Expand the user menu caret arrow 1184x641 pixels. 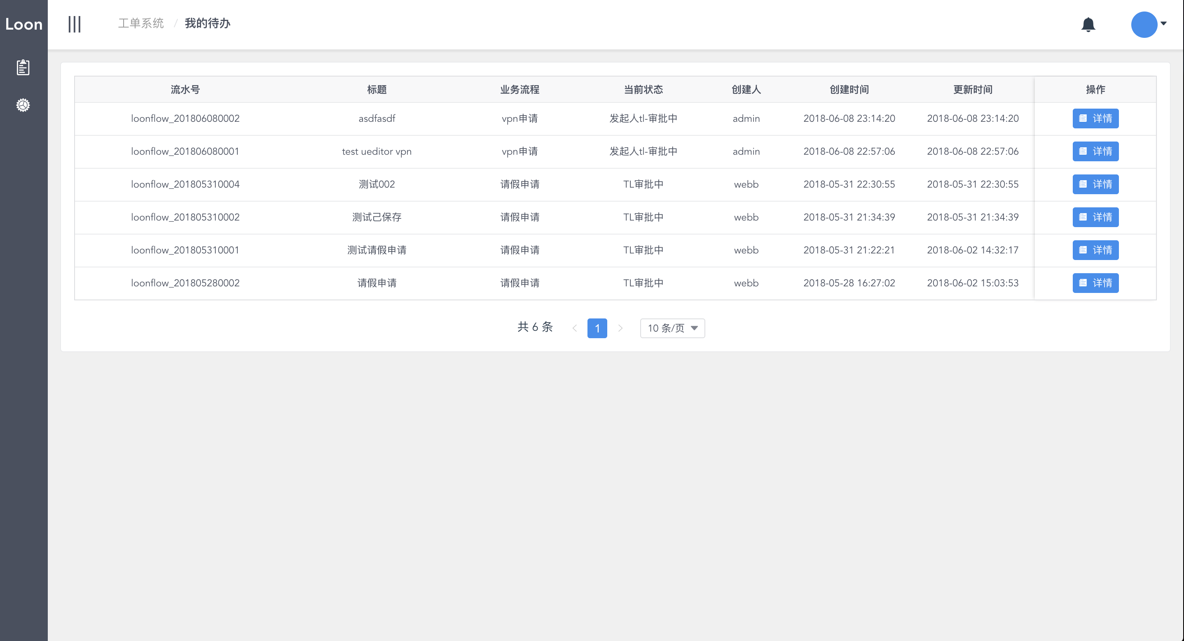[1163, 23]
